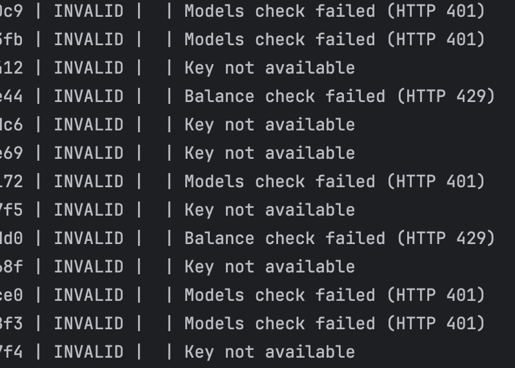Click the INVALID status in the row ending 44
Screen dimensions: 515x368
click(88, 96)
